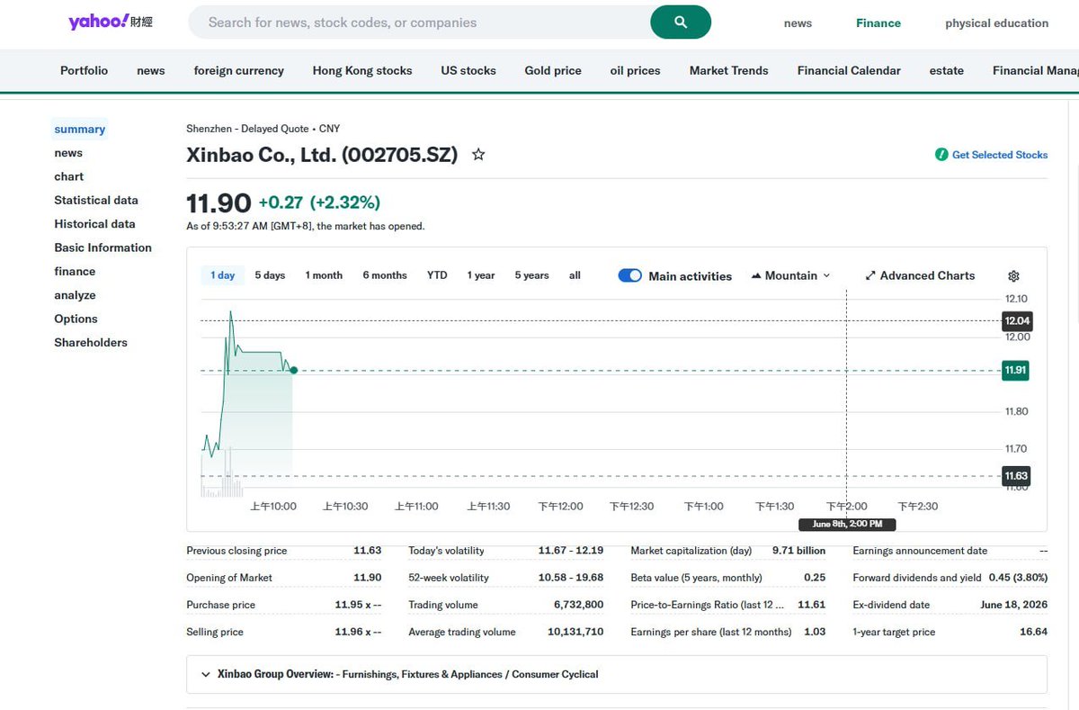Select the 1 month range
The height and width of the screenshot is (710, 1079).
point(324,275)
